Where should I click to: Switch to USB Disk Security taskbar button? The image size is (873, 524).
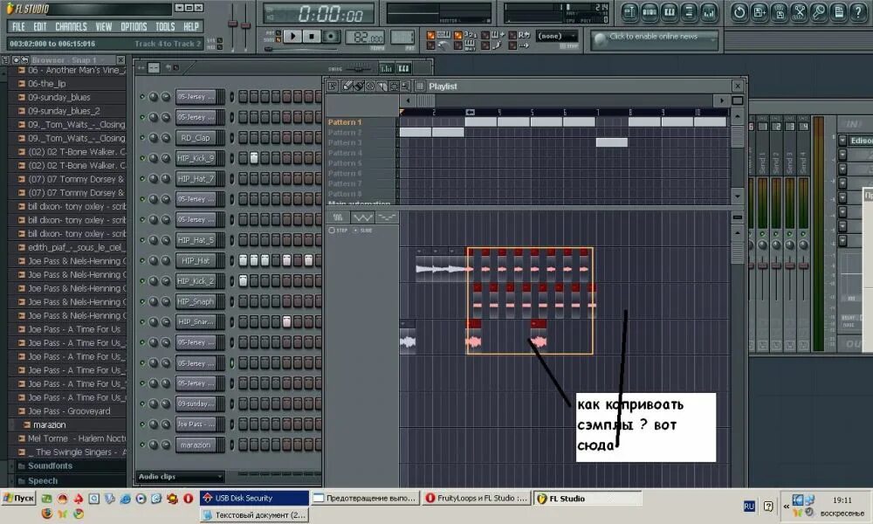coord(254,499)
